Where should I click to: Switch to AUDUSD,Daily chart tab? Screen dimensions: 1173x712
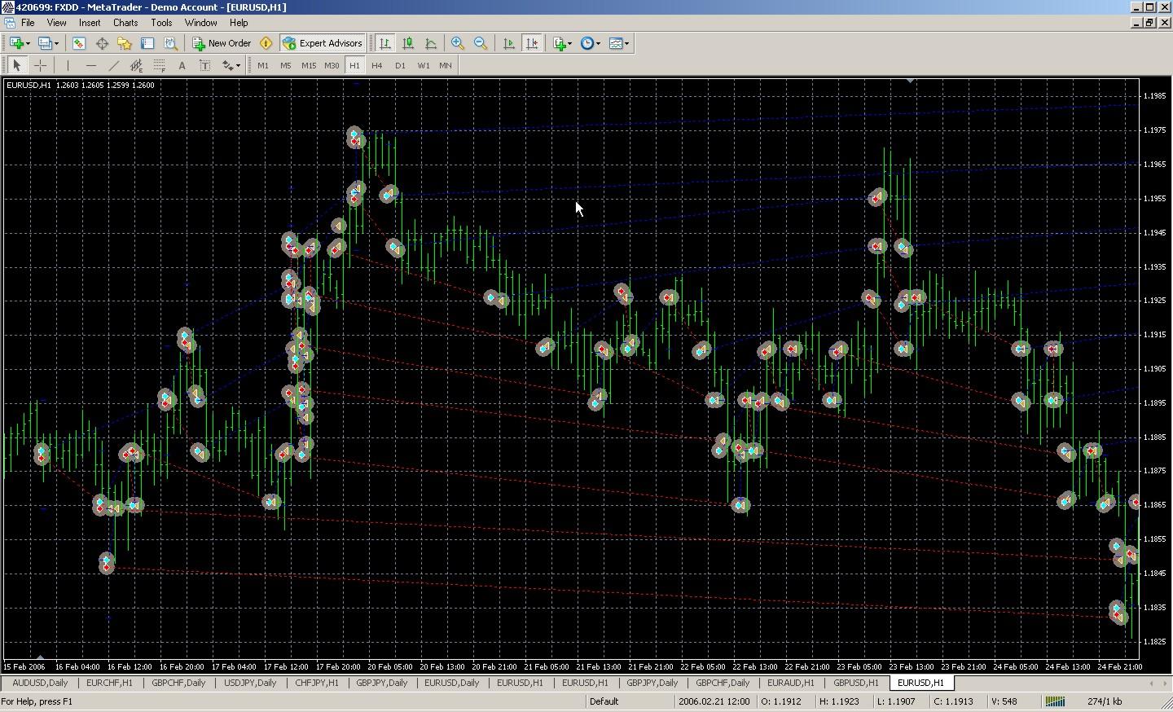coord(41,683)
